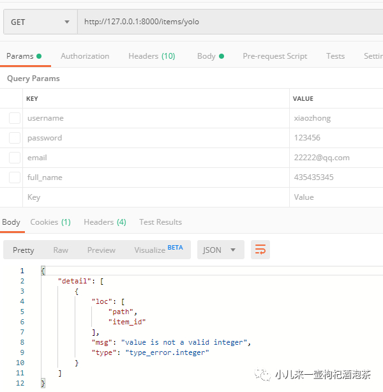
Task: Click the wrap lines icon
Action: click(x=260, y=250)
